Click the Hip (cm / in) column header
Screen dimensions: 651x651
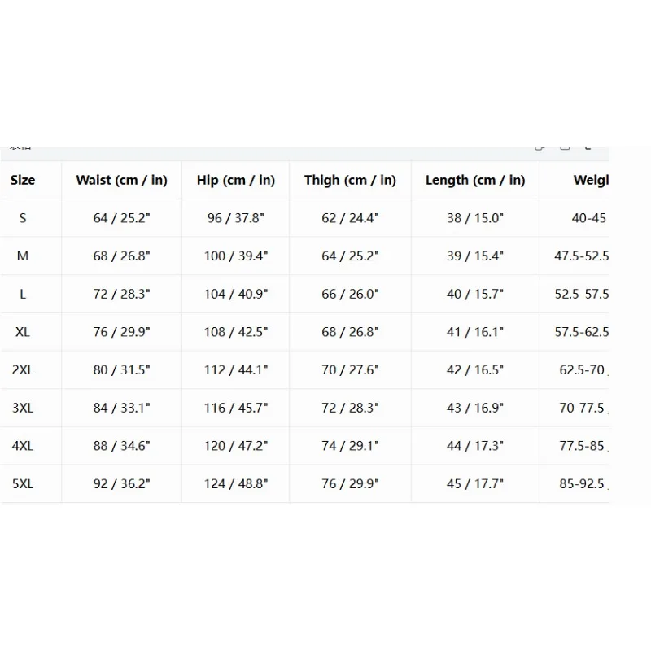236,180
